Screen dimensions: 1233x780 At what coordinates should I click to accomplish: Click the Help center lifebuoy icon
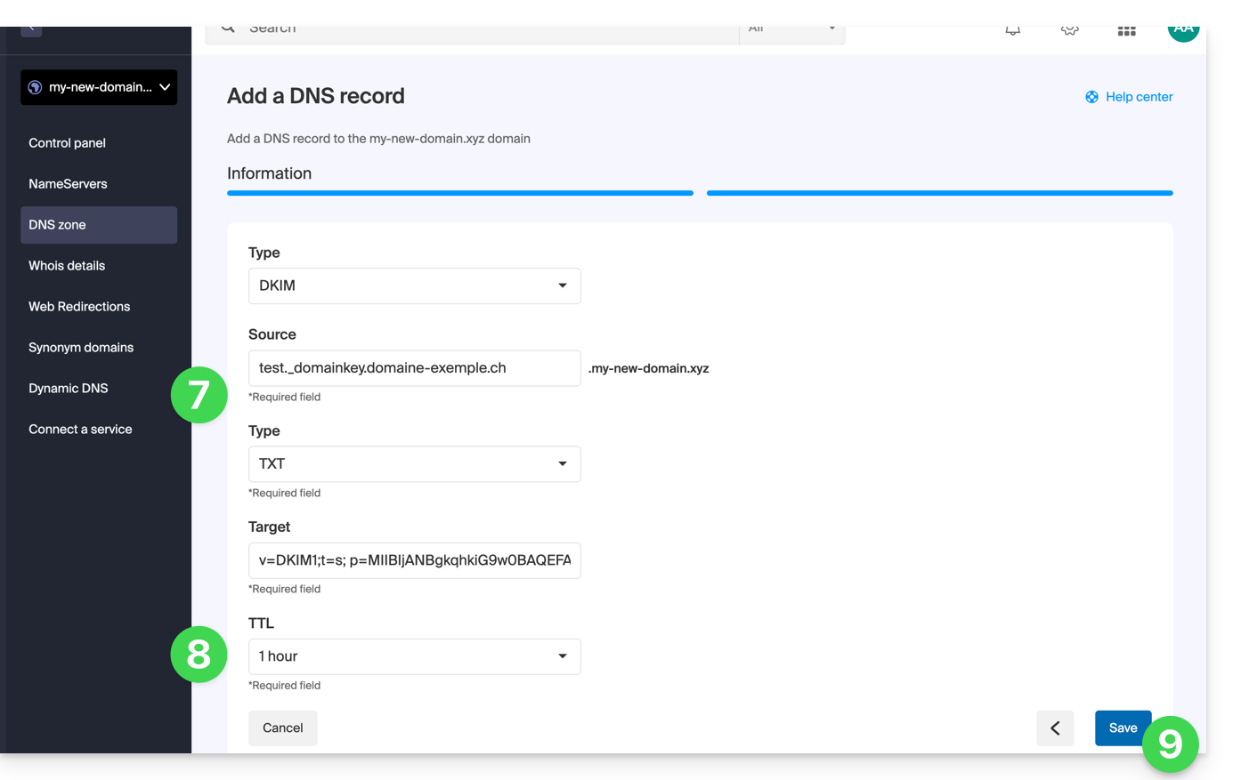pos(1091,97)
